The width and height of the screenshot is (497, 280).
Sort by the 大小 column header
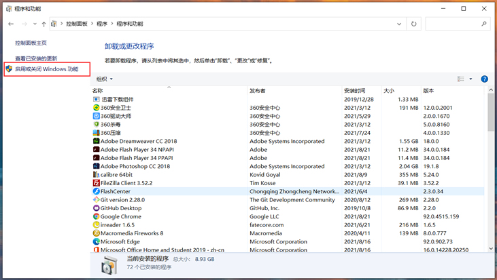click(x=401, y=91)
